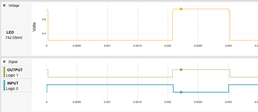Select the OUTPUT digital signal name

[x=15, y=70]
